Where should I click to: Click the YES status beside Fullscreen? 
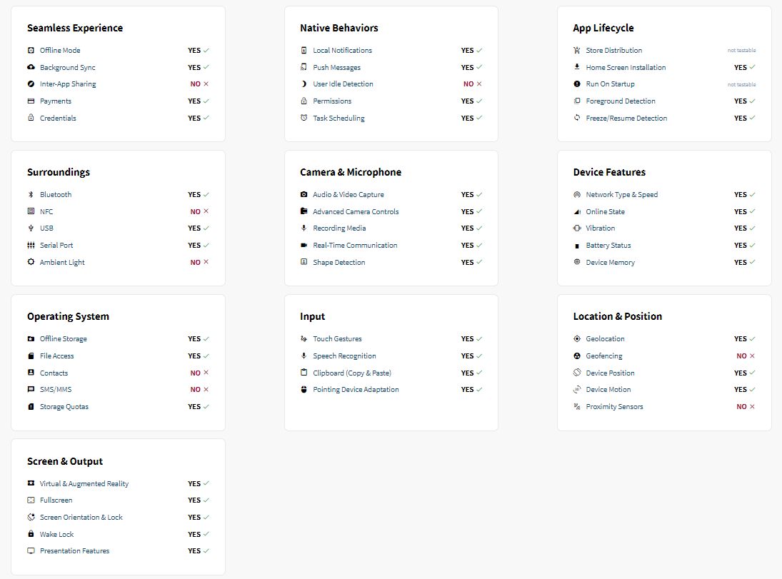[194, 500]
